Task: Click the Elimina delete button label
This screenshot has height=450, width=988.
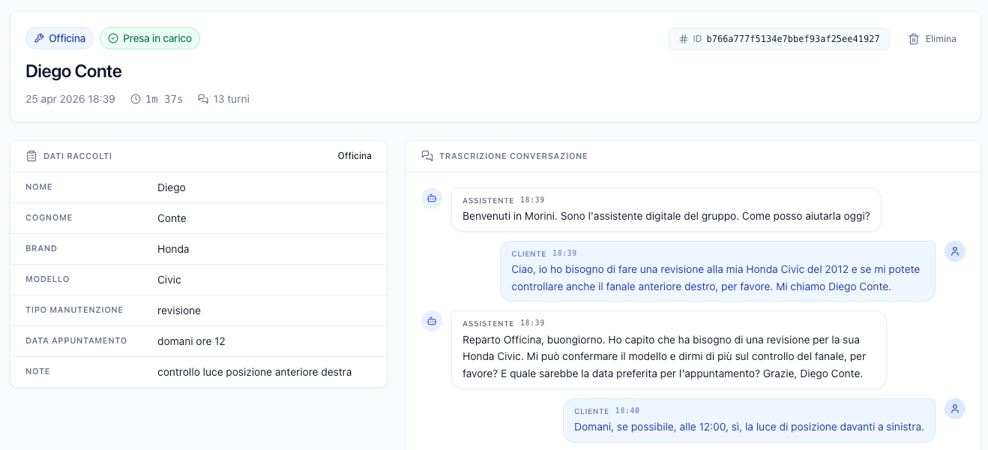Action: [941, 39]
